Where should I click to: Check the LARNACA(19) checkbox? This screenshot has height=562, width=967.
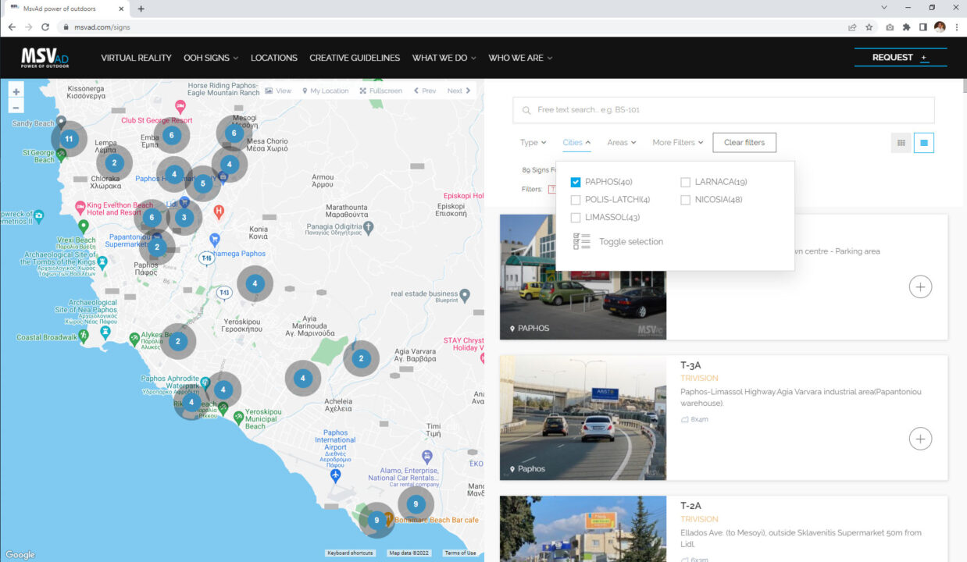coord(685,182)
